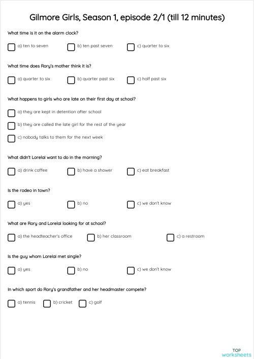The image size is (254, 359).
Task: Mark the 'have a shower' checkbox
Action: pyautogui.click(x=71, y=172)
